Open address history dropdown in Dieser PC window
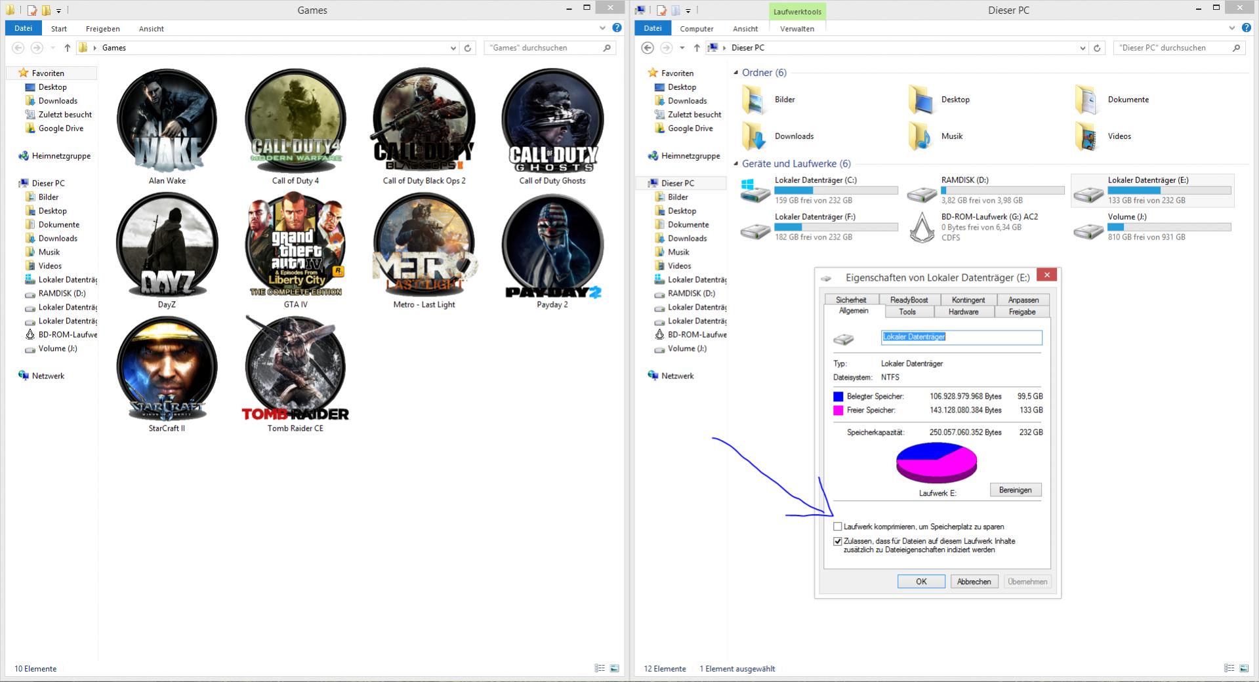This screenshot has width=1259, height=682. click(1082, 48)
